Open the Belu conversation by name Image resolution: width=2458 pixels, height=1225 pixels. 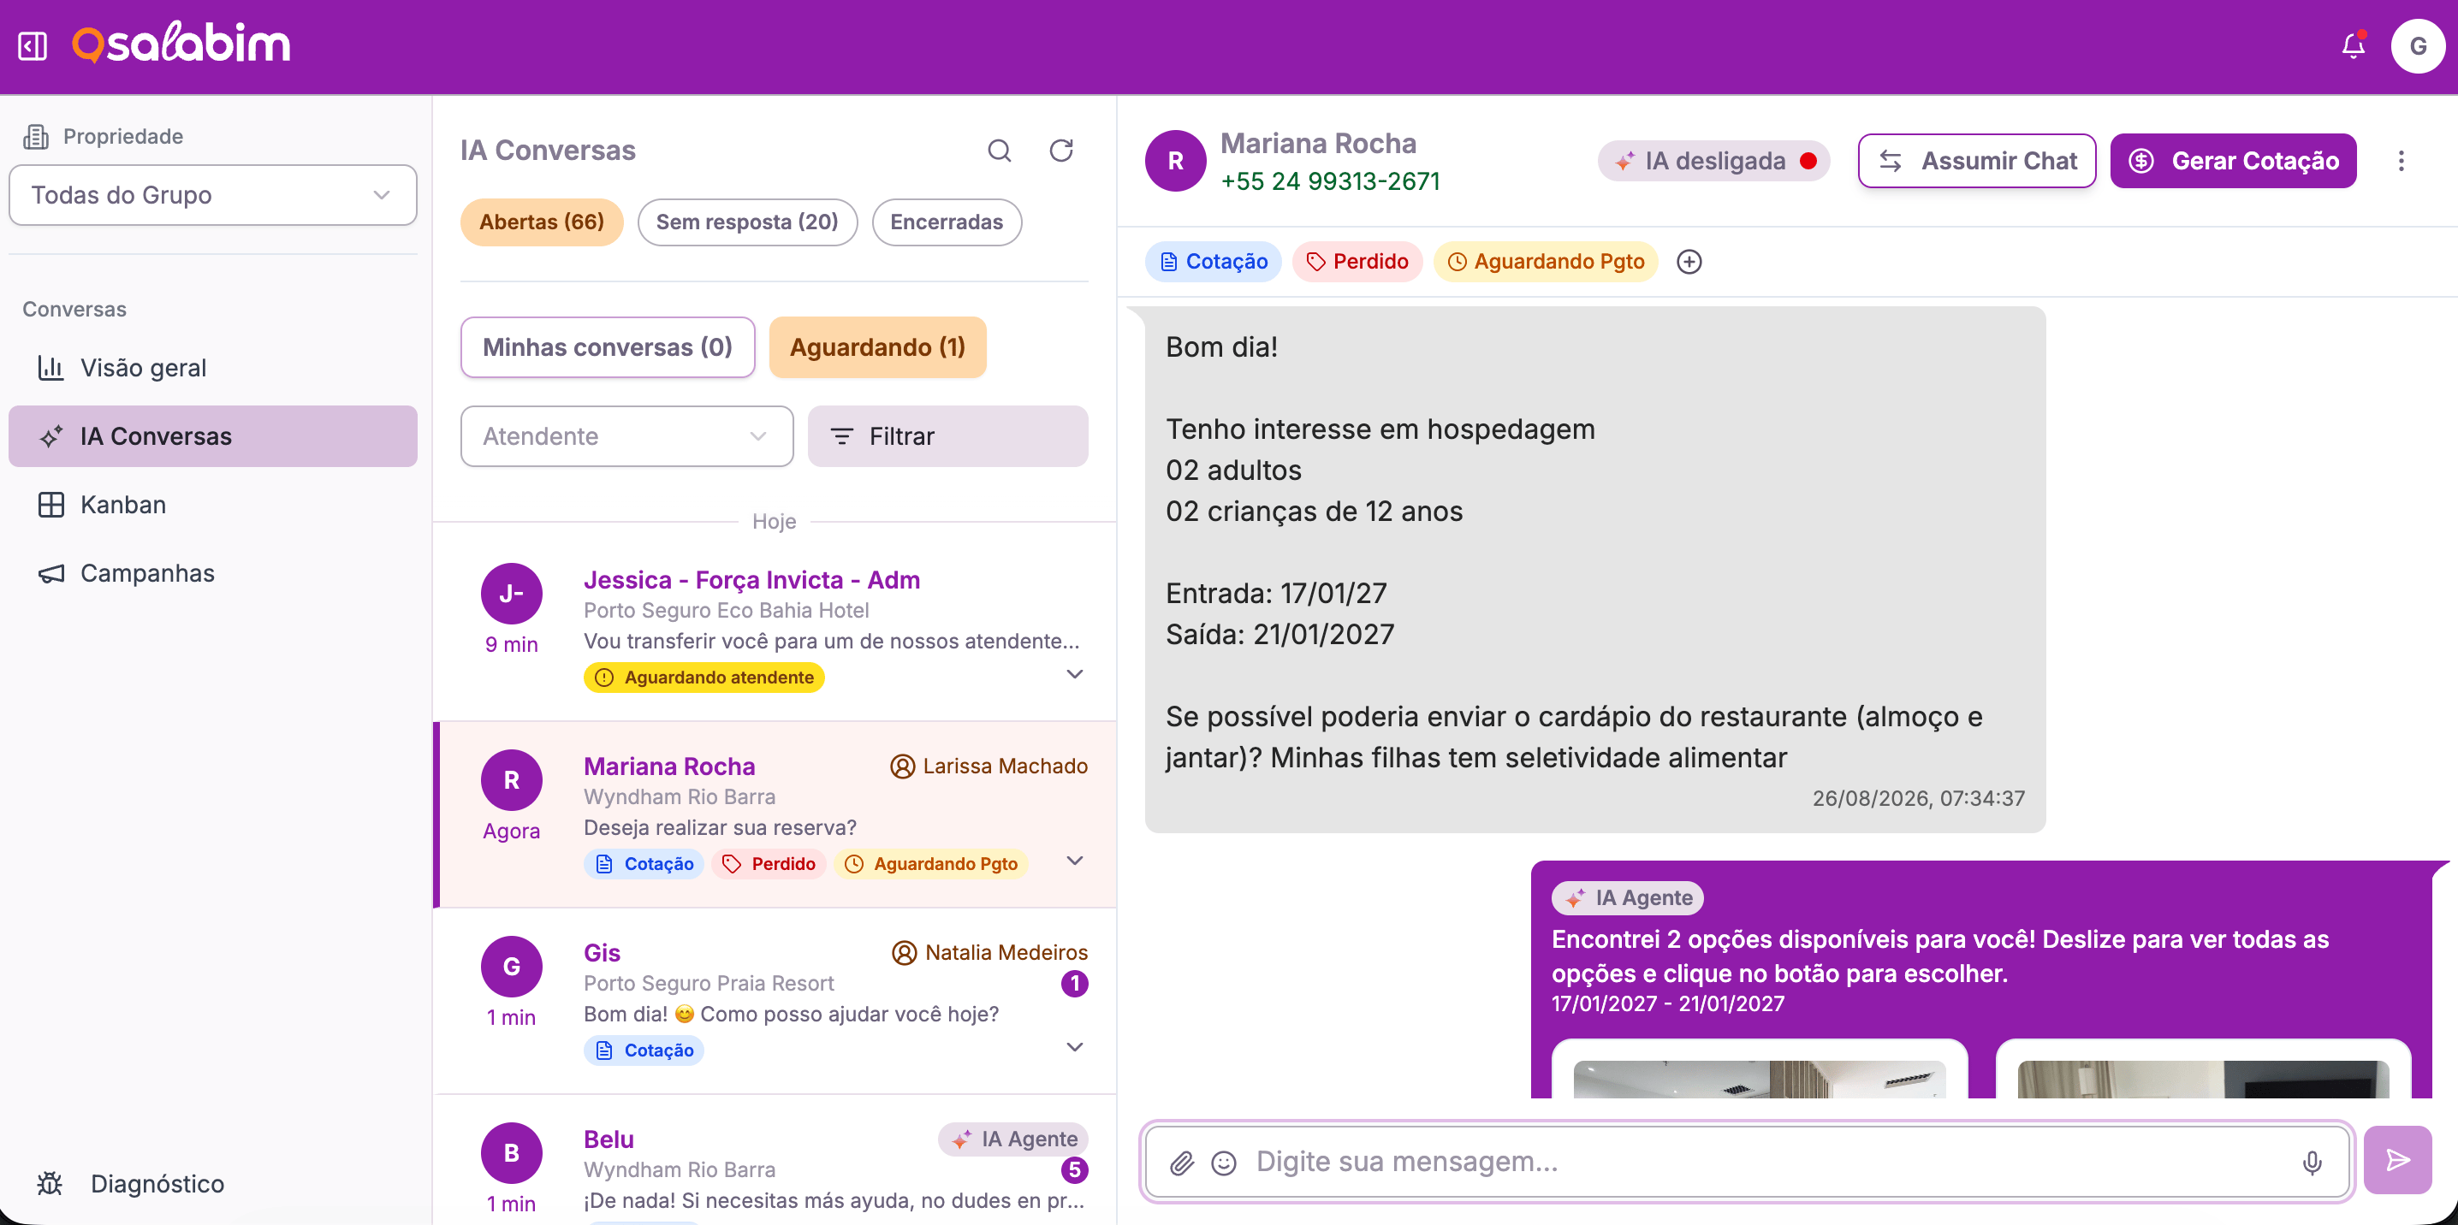click(x=609, y=1139)
